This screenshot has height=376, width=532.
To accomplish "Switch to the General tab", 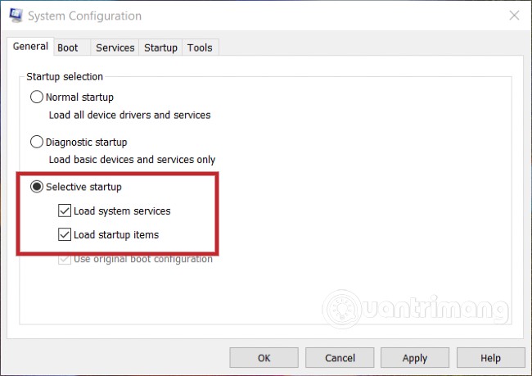I will click(x=30, y=47).
